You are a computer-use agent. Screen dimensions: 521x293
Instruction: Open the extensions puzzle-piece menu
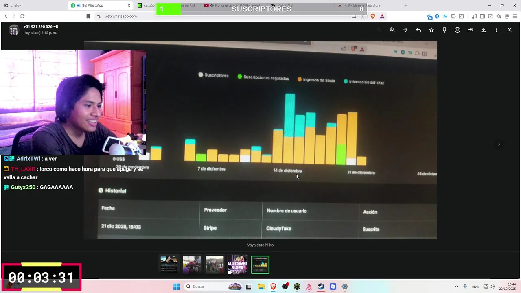point(453,16)
